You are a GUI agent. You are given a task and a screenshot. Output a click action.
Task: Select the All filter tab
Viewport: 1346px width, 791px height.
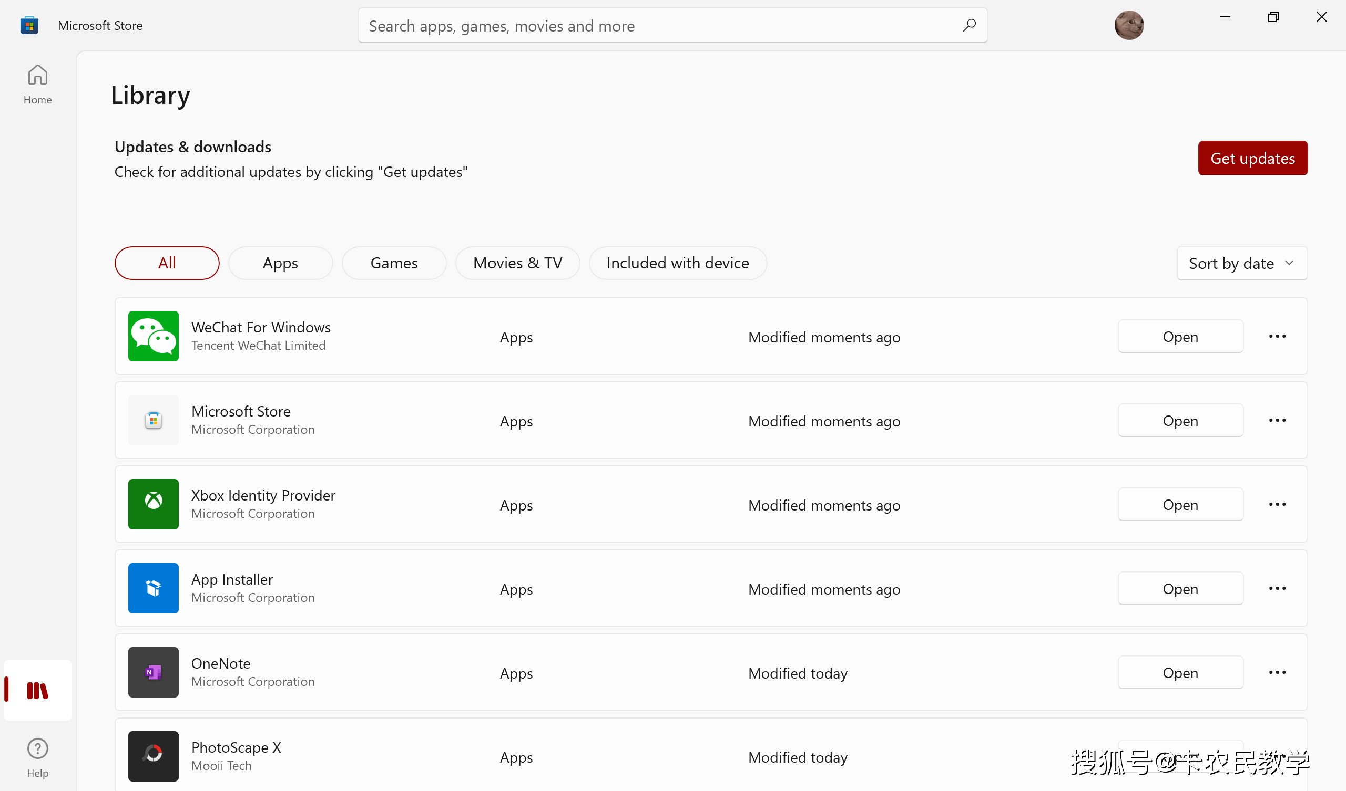point(167,263)
